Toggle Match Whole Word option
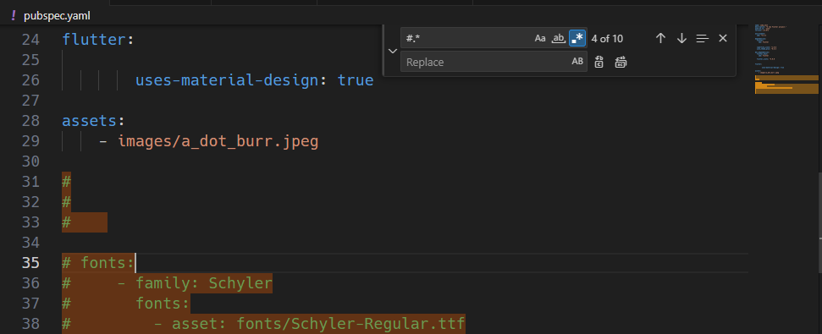This screenshot has width=822, height=334. [x=559, y=38]
